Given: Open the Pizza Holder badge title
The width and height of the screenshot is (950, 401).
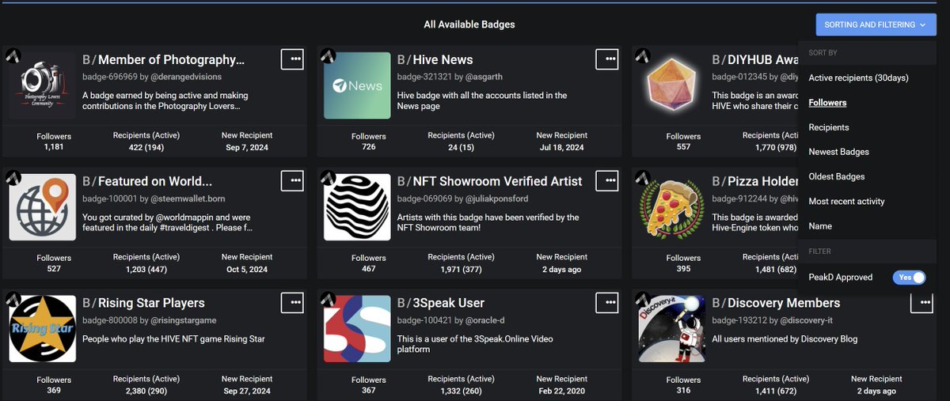Looking at the screenshot, I should point(754,182).
